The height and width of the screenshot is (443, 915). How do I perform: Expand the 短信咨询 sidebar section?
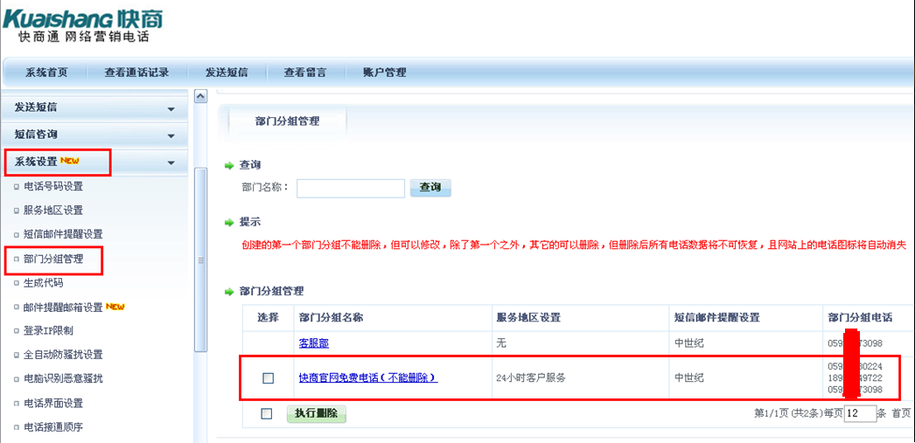point(171,136)
